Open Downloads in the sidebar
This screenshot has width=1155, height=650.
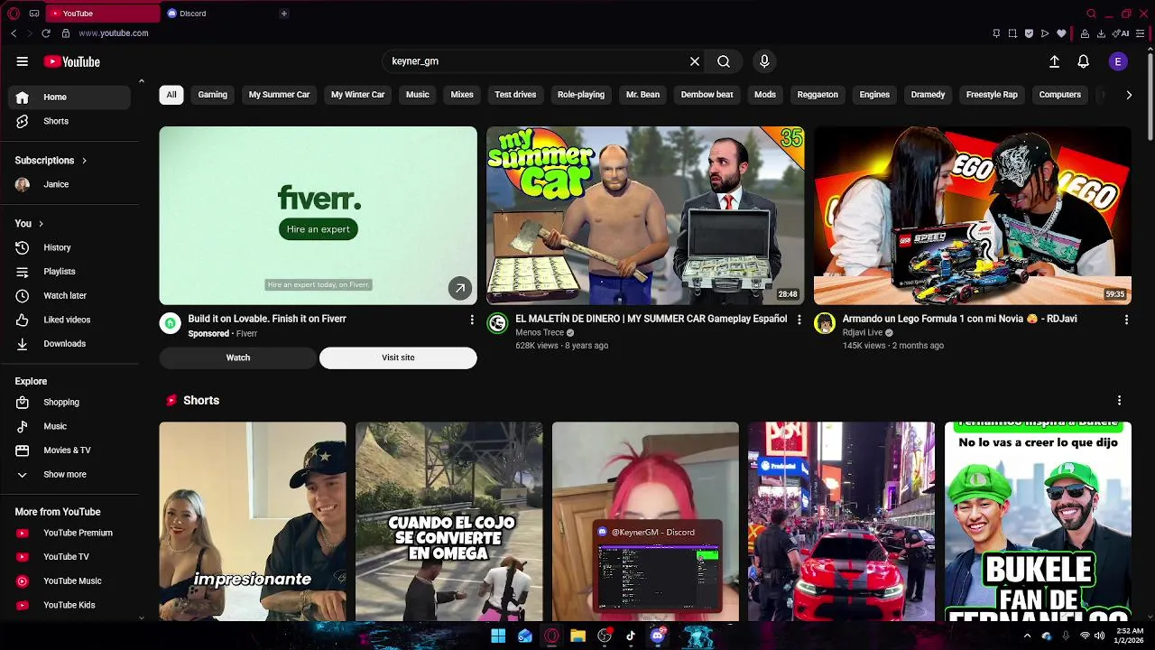click(x=69, y=344)
